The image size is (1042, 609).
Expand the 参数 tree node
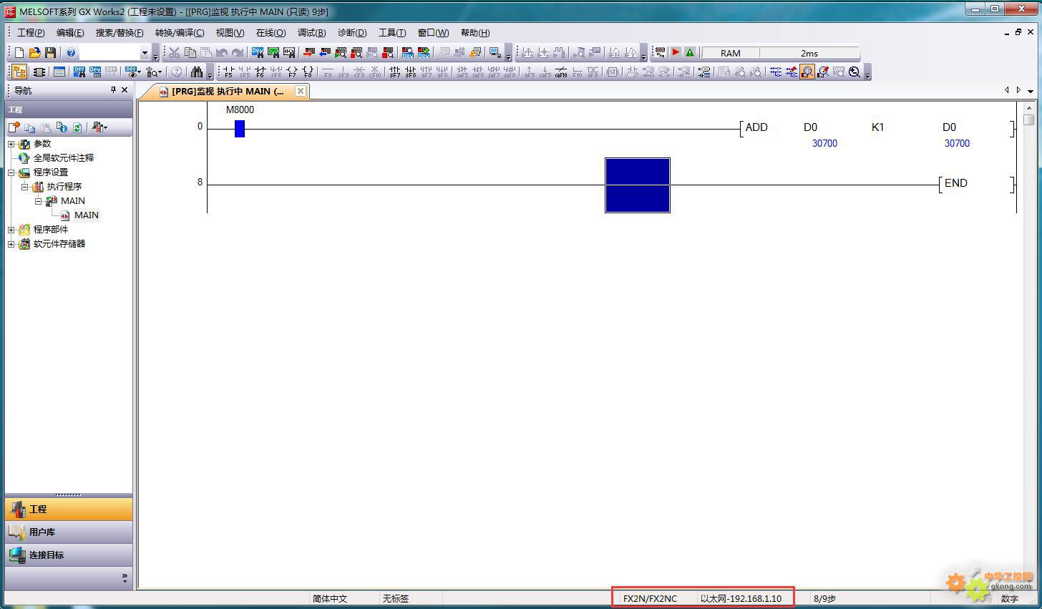pyautogui.click(x=11, y=144)
